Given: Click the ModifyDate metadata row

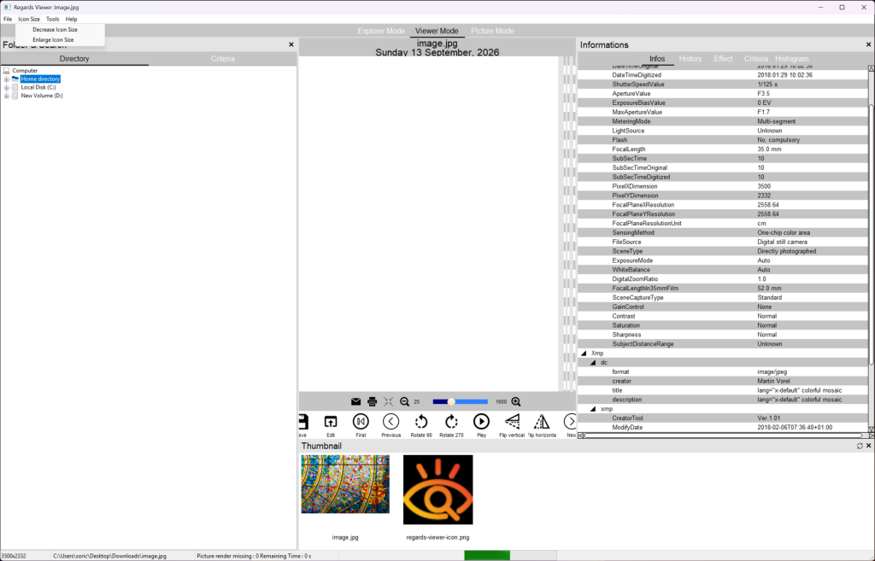Looking at the screenshot, I should coord(723,428).
